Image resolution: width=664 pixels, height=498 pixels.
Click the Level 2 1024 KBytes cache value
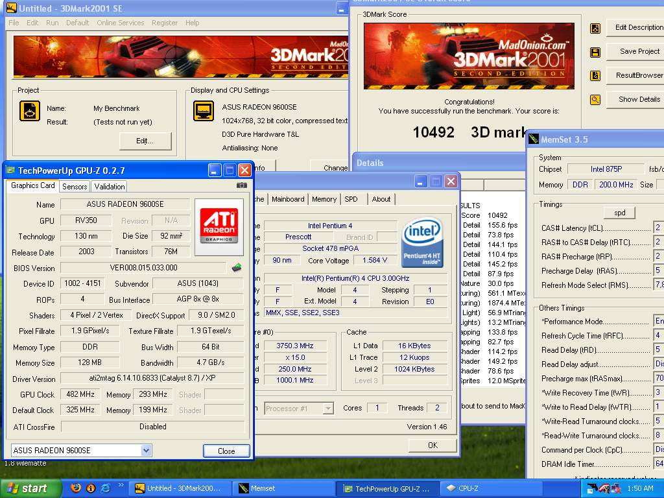click(x=414, y=369)
